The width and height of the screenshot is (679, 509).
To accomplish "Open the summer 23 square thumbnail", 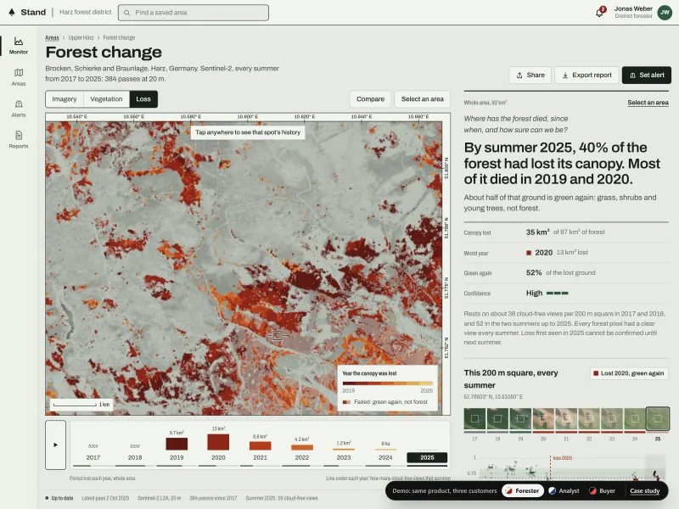I will (x=612, y=419).
